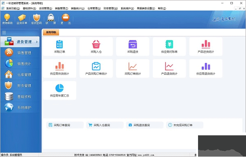Open the 采购订单统计 line chart tile
This screenshot has height=157, width=246.
point(133,68)
